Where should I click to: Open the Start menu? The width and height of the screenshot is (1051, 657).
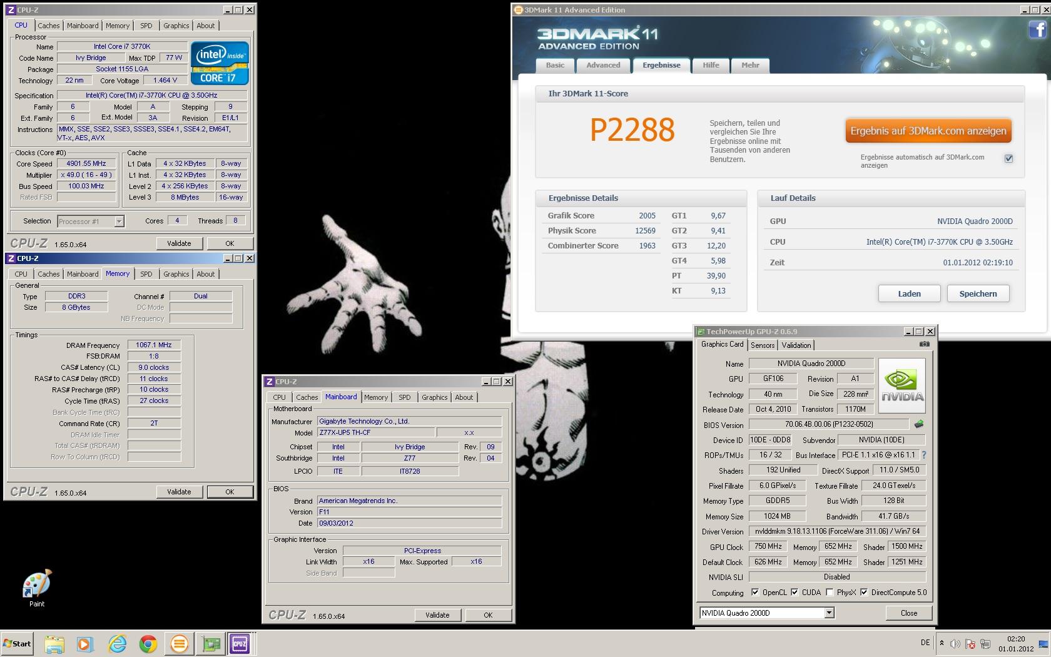tap(18, 644)
